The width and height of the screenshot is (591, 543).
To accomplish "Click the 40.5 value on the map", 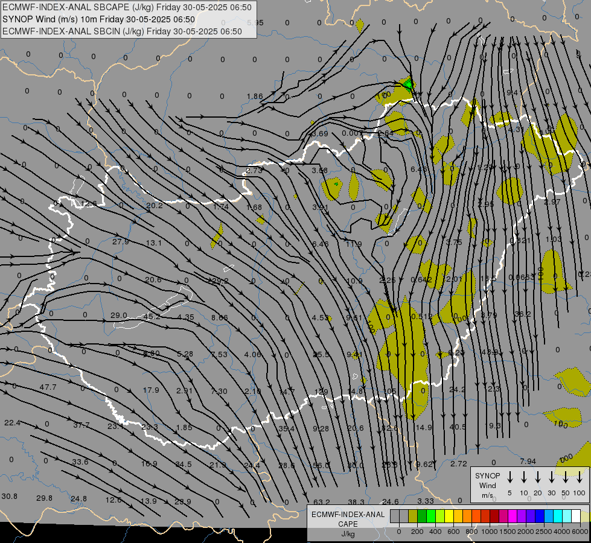I will (458, 427).
